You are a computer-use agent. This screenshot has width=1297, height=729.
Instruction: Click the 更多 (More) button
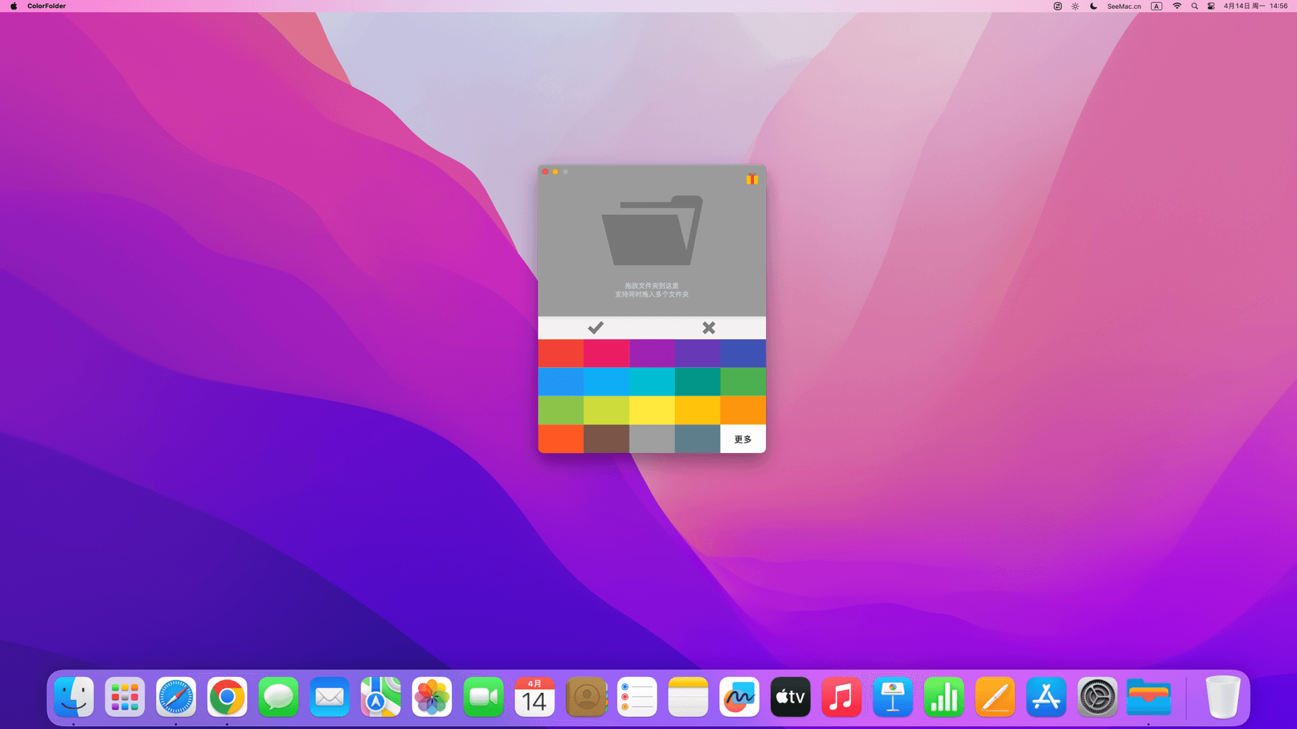[x=743, y=439]
